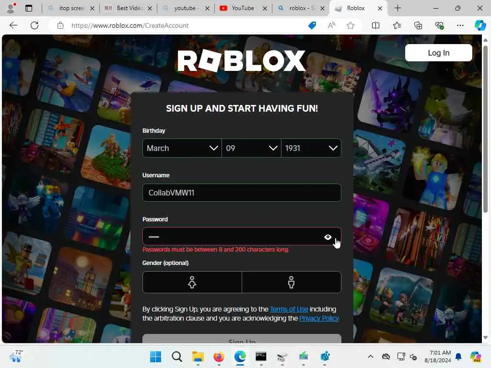Select the male gender option
This screenshot has width=491, height=368.
[x=291, y=282]
